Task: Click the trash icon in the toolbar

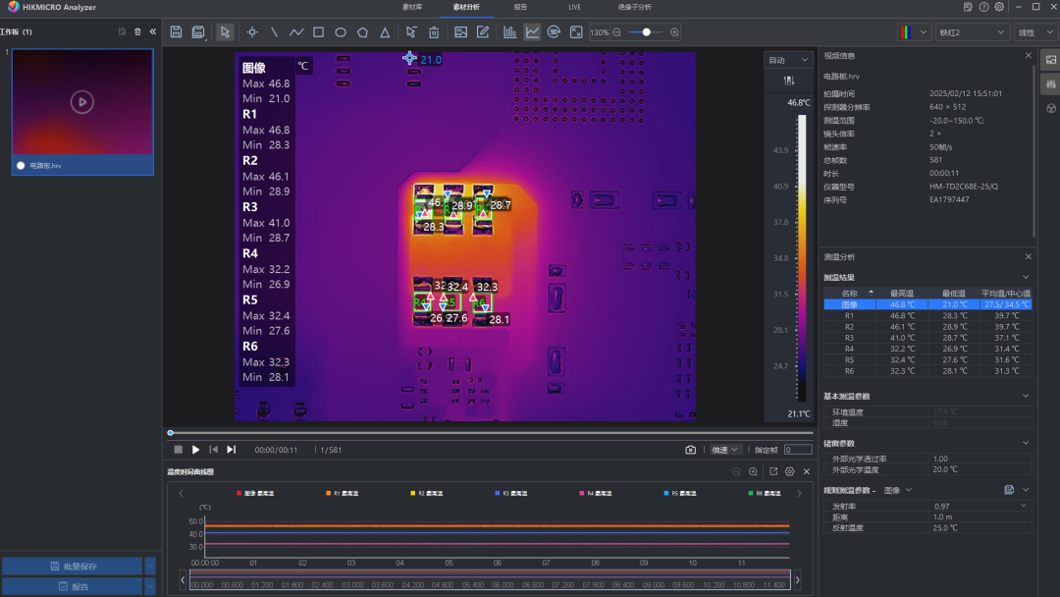Action: pos(434,32)
